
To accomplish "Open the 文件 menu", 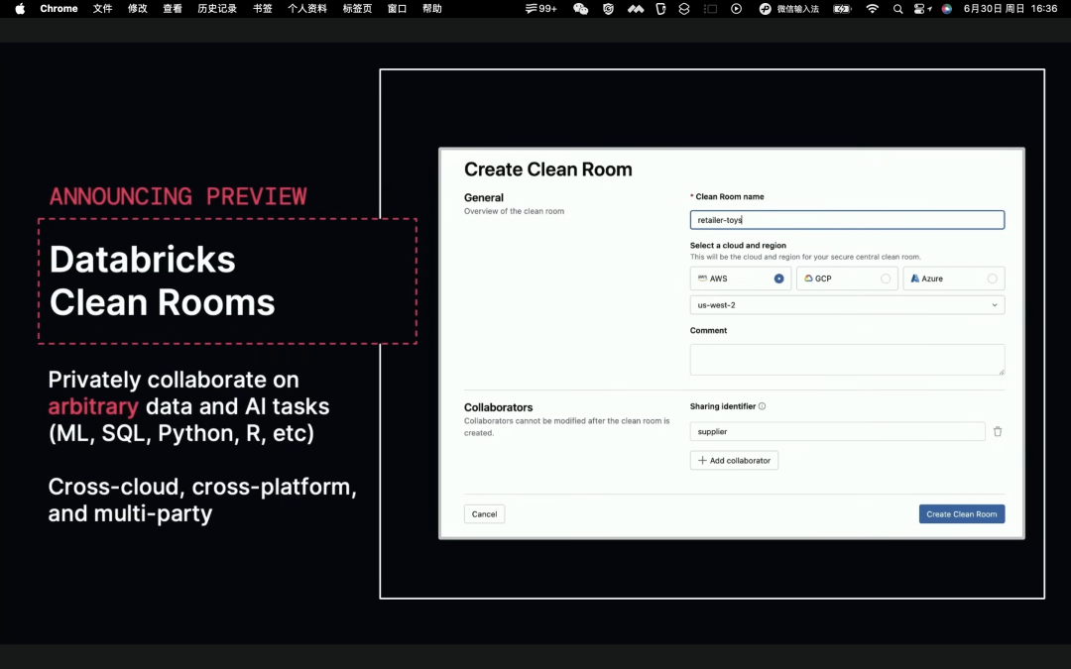I will pyautogui.click(x=102, y=9).
